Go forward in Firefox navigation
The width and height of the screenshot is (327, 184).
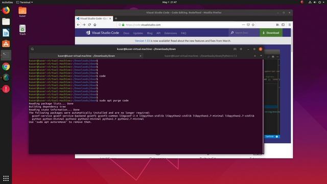click(84, 25)
